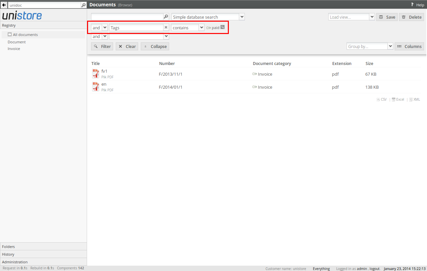Open the first 'and' operator dropdown
The height and width of the screenshot is (271, 427).
pos(105,27)
